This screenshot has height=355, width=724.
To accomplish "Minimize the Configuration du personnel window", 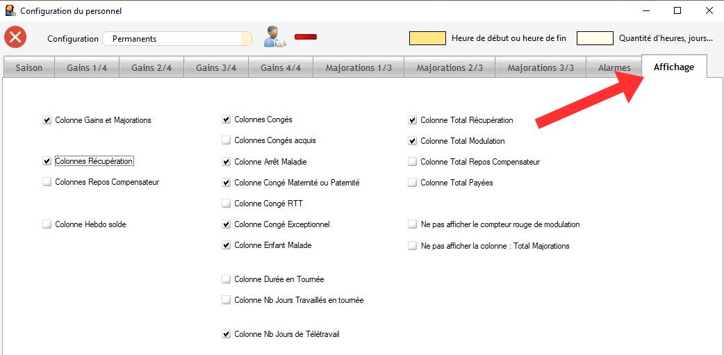I will 645,10.
